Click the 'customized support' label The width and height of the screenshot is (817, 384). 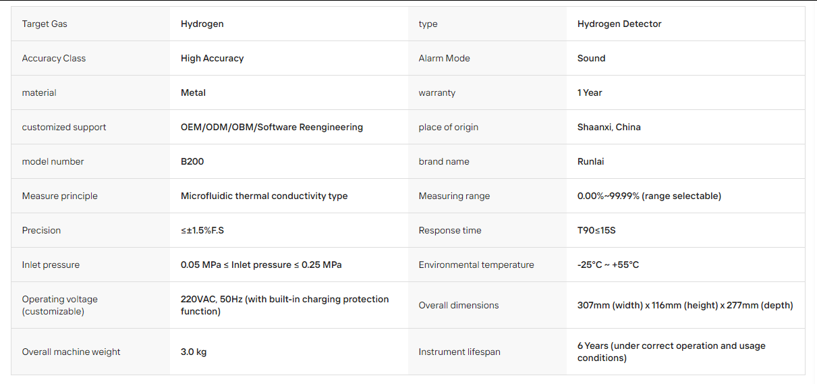64,127
